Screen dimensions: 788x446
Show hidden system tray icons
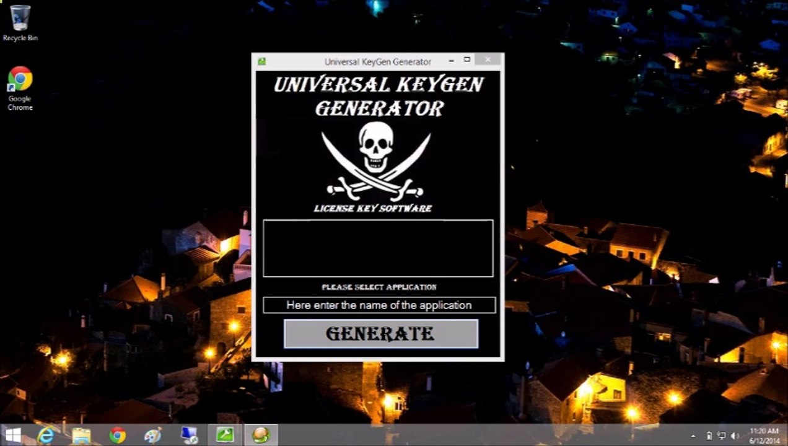(693, 436)
